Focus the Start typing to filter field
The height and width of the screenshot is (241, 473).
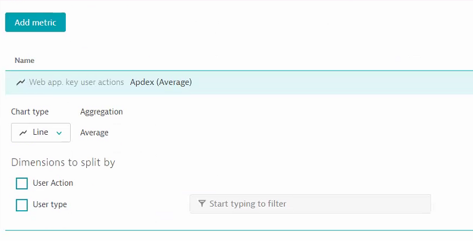(310, 204)
